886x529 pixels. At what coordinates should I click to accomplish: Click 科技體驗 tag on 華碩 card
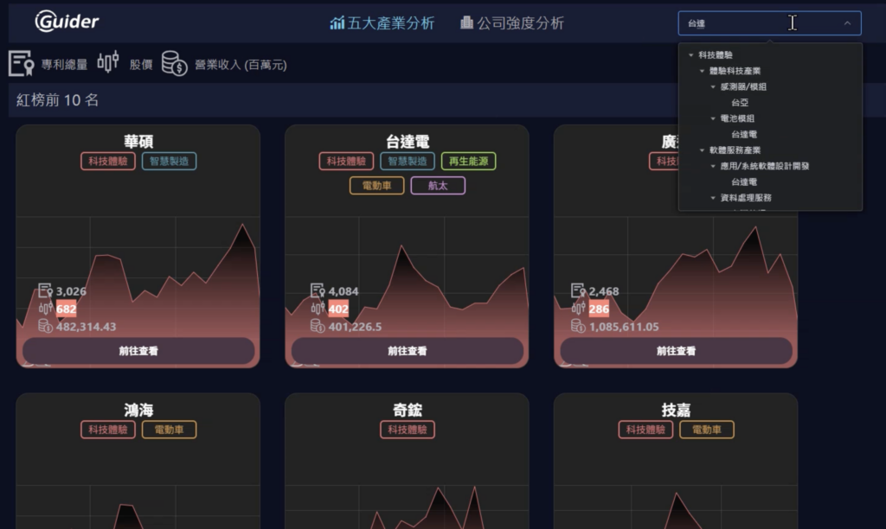108,161
